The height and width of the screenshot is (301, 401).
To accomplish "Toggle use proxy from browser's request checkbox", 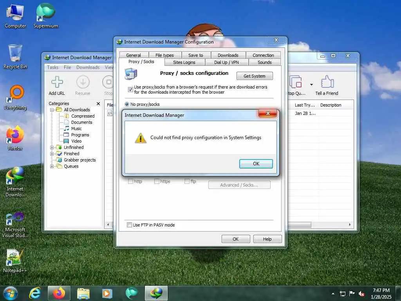I will click(130, 90).
